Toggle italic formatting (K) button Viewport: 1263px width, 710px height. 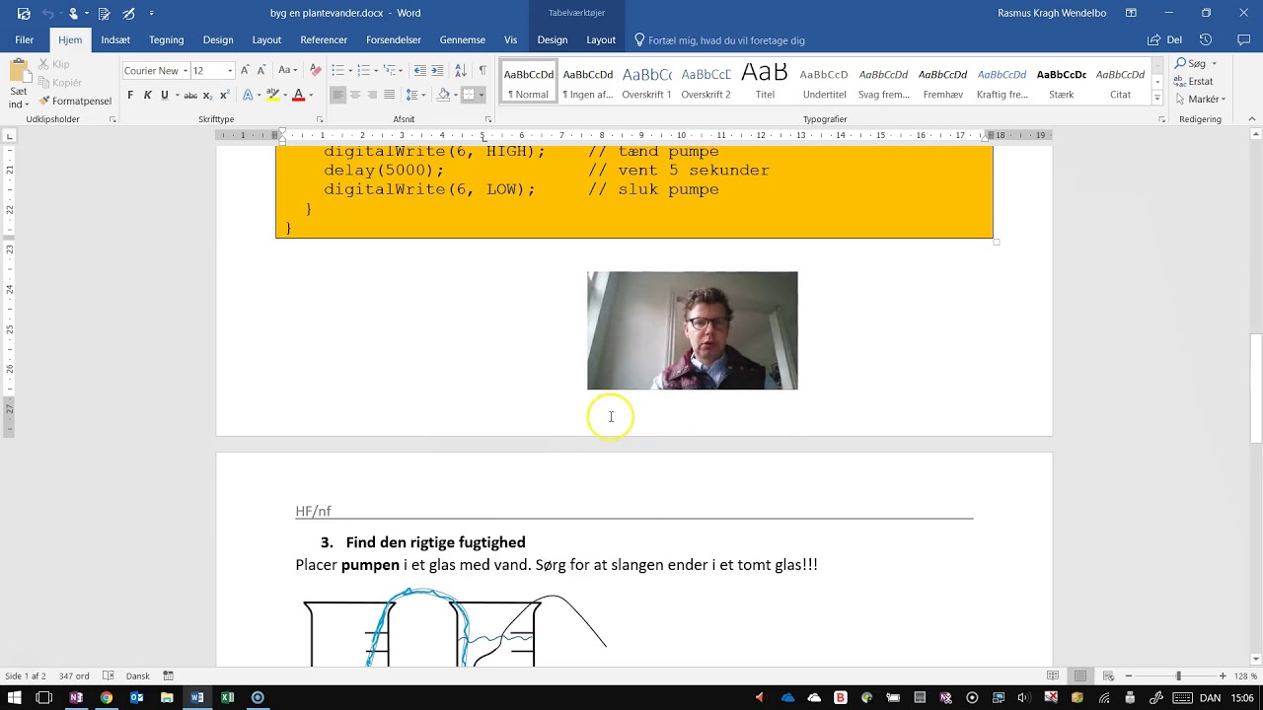(x=147, y=95)
